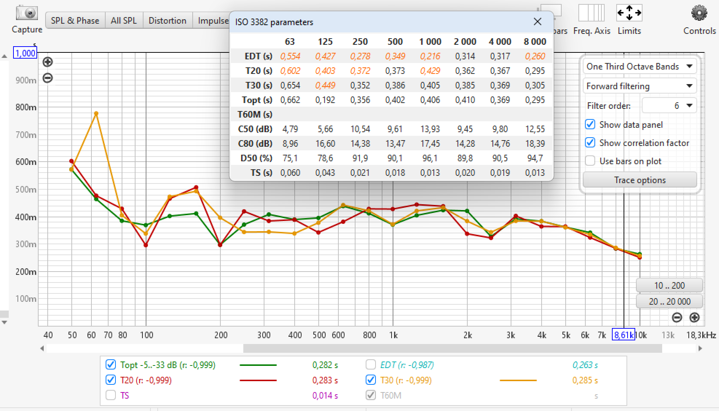Click the 1 000 column header
This screenshot has width=719, height=411.
tap(430, 42)
